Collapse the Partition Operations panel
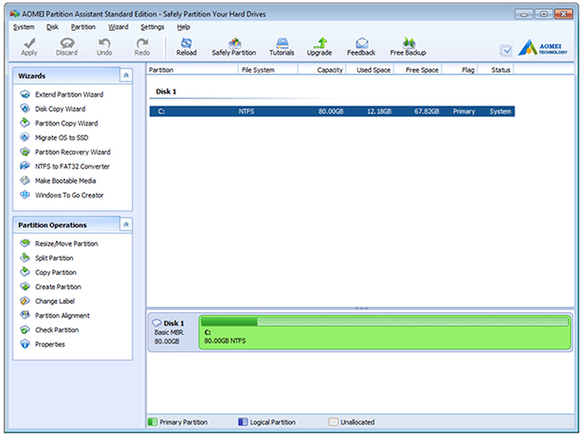583x437 pixels. point(126,225)
